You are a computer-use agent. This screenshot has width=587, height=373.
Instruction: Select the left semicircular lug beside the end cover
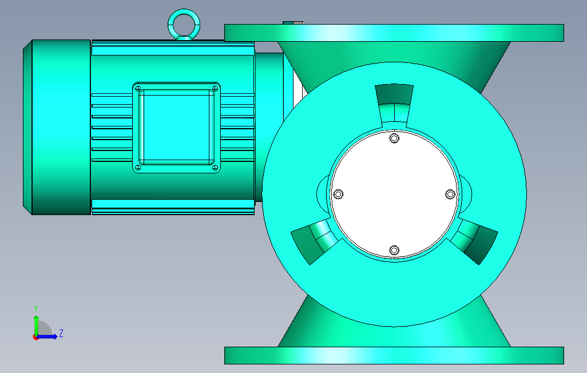322,194
